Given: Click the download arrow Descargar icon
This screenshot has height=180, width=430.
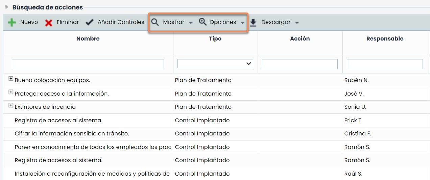Looking at the screenshot, I should (253, 23).
